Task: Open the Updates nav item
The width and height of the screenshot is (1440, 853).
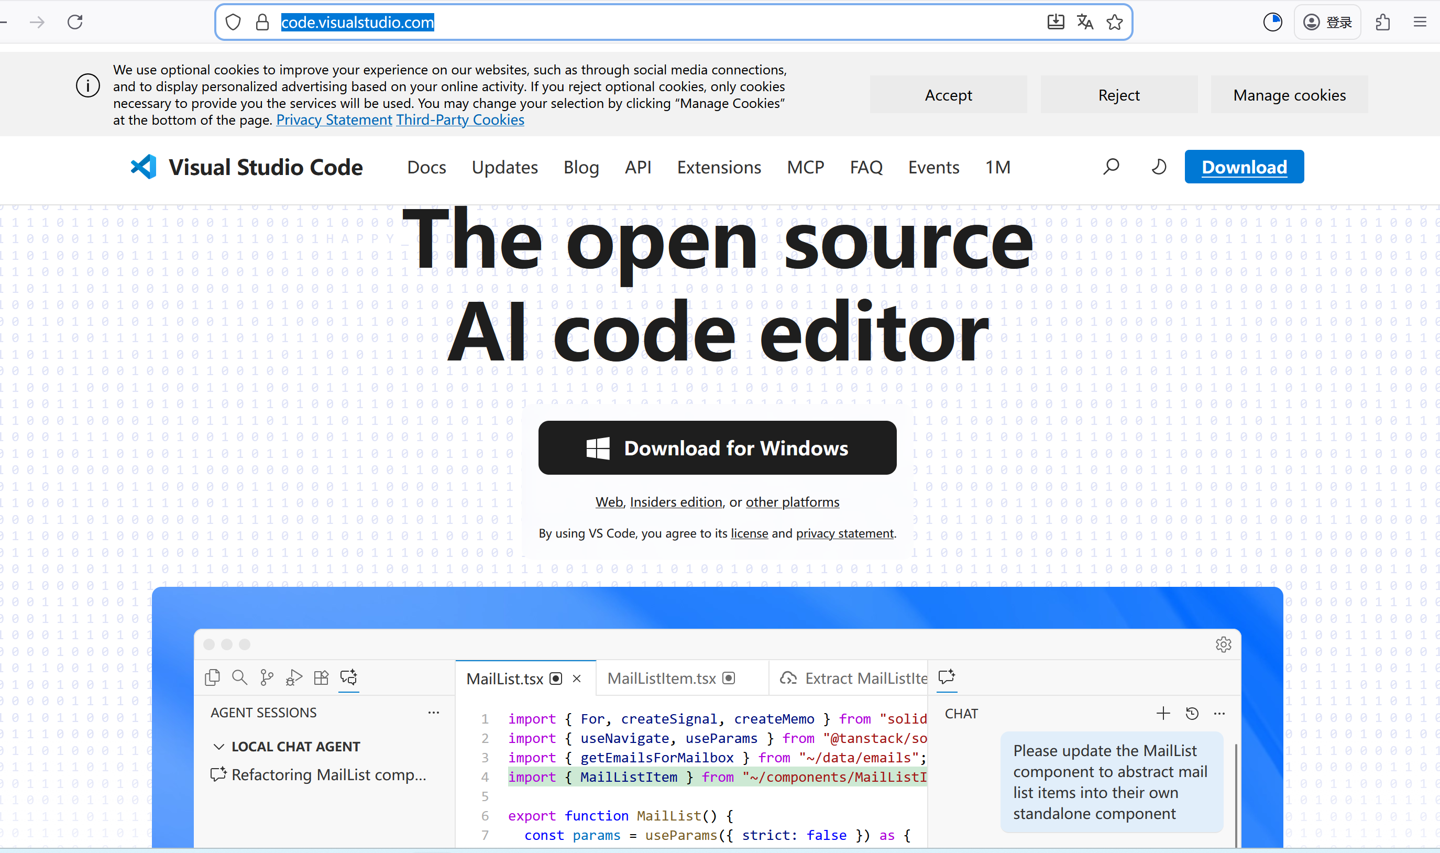Action: 504,167
